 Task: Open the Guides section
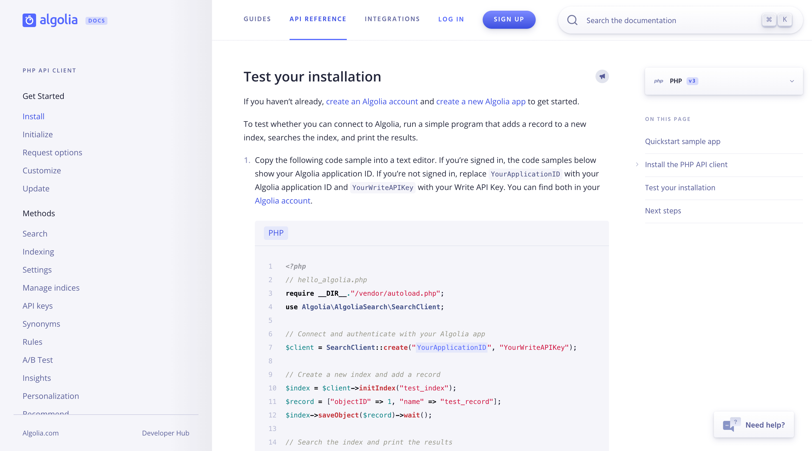257,19
